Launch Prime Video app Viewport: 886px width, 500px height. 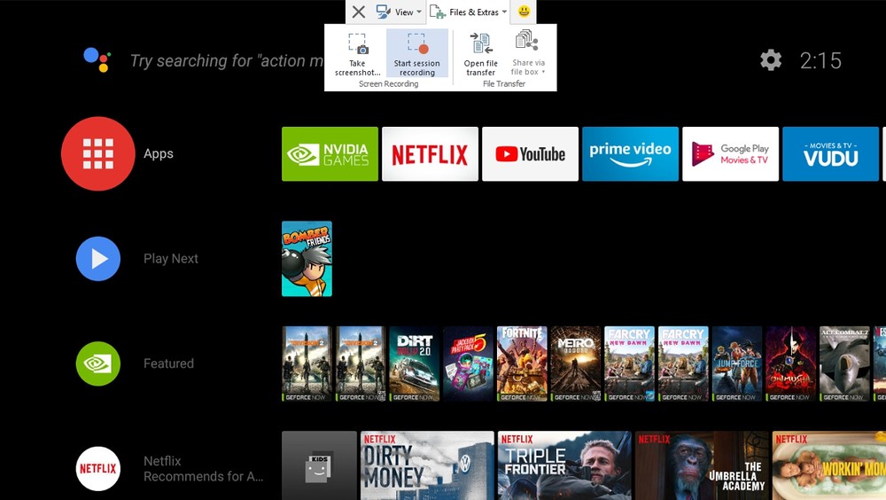point(631,154)
